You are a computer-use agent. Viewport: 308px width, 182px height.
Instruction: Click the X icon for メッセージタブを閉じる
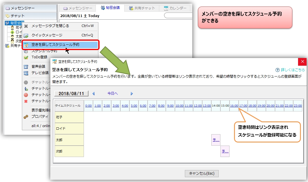coord(26,26)
